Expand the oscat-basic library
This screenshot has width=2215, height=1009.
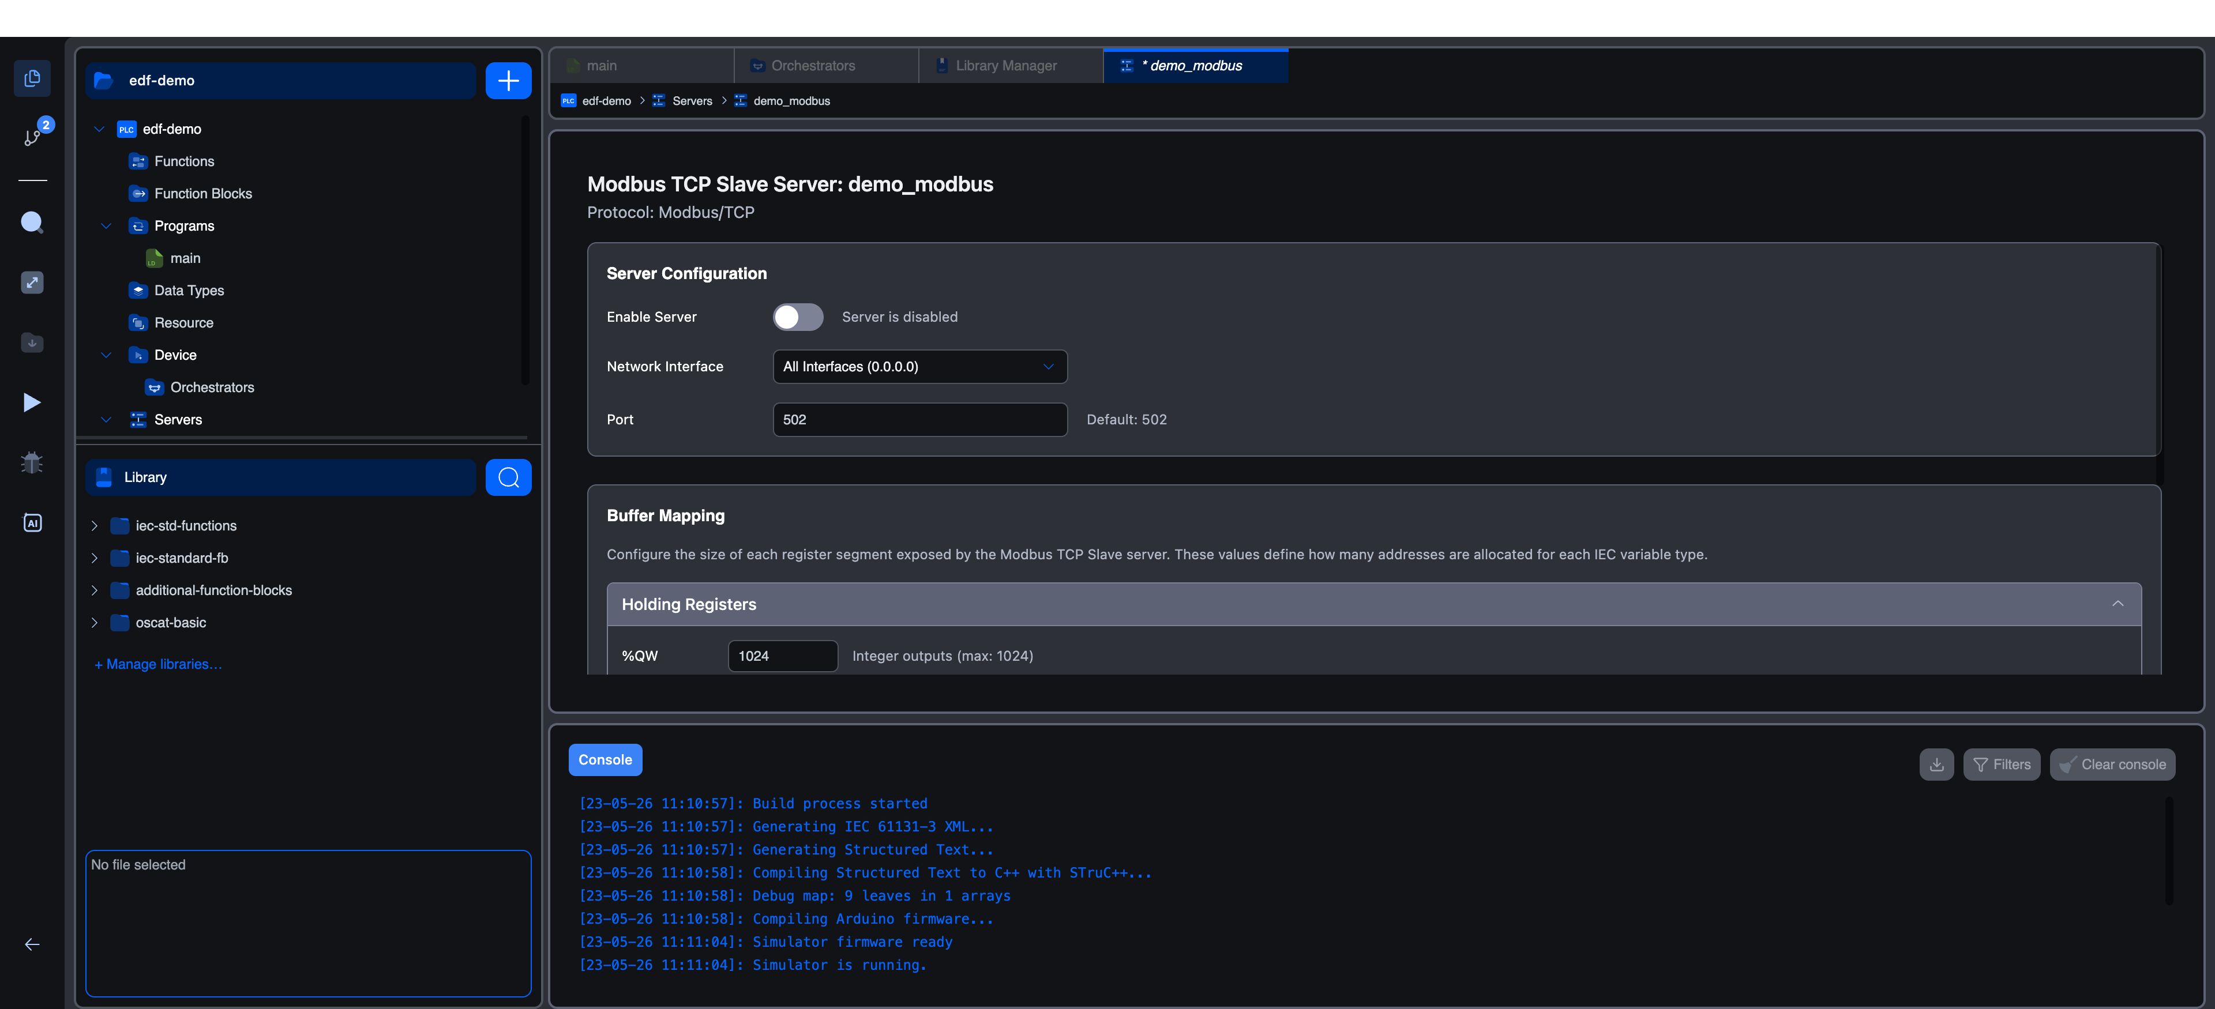click(95, 622)
